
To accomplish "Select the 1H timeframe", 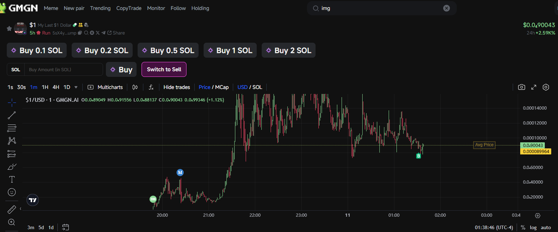I will pyautogui.click(x=45, y=87).
